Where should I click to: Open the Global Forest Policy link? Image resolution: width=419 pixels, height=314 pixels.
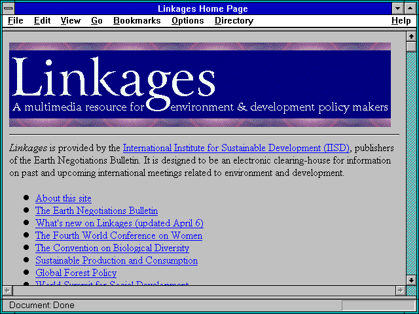[76, 273]
